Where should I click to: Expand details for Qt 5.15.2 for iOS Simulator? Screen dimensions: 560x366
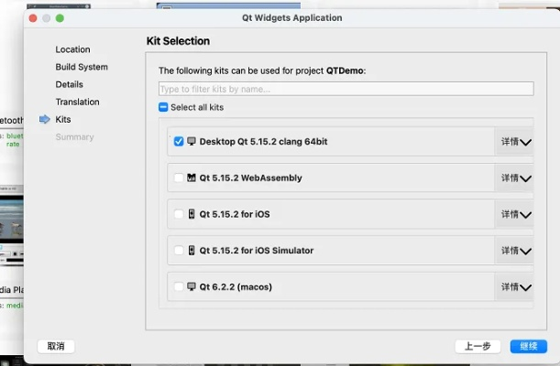pyautogui.click(x=515, y=251)
